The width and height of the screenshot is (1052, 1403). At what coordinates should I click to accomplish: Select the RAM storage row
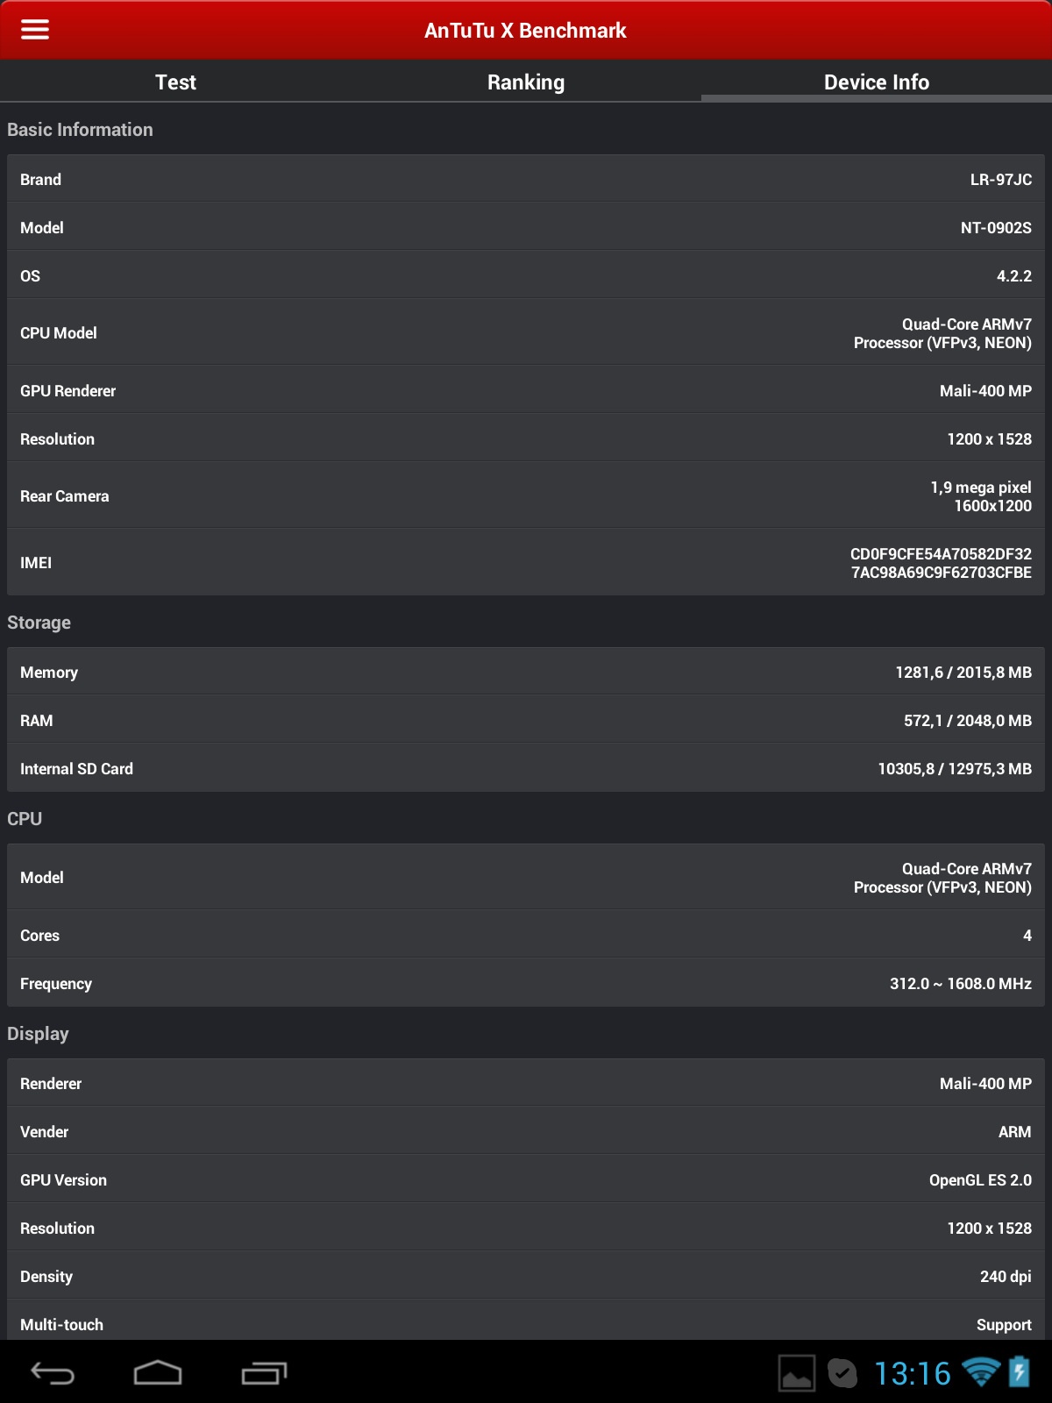(526, 721)
